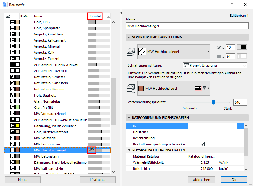Screen dimensions: 253x186
Task: Open the Katalog öffnen... link
Action: [x=202, y=156]
